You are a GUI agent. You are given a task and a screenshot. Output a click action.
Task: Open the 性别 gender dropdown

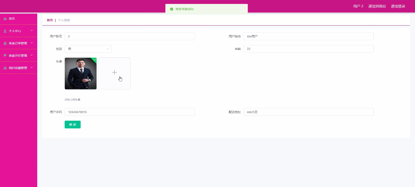[88, 49]
